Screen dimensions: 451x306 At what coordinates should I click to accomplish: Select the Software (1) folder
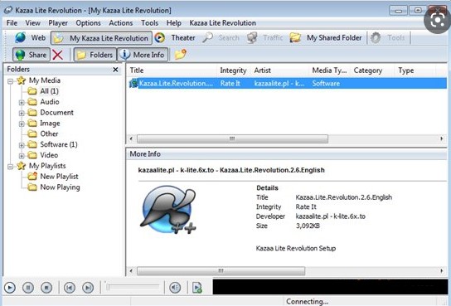click(x=52, y=144)
